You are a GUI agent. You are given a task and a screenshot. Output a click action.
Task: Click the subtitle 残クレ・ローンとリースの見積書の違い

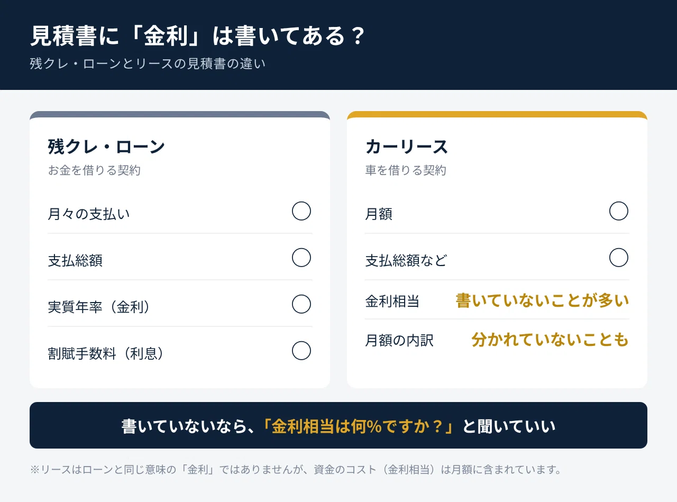click(x=148, y=63)
